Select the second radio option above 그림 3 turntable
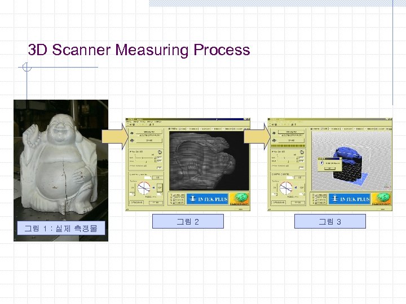The width and height of the screenshot is (406, 304). [282, 174]
